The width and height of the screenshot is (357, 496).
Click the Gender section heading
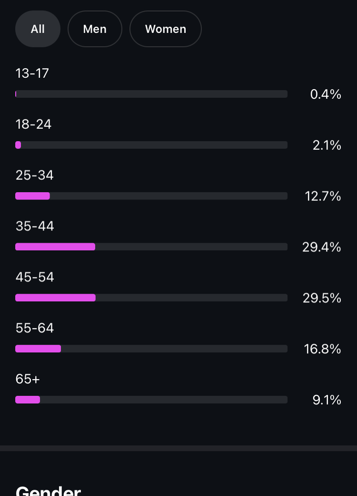(x=48, y=491)
